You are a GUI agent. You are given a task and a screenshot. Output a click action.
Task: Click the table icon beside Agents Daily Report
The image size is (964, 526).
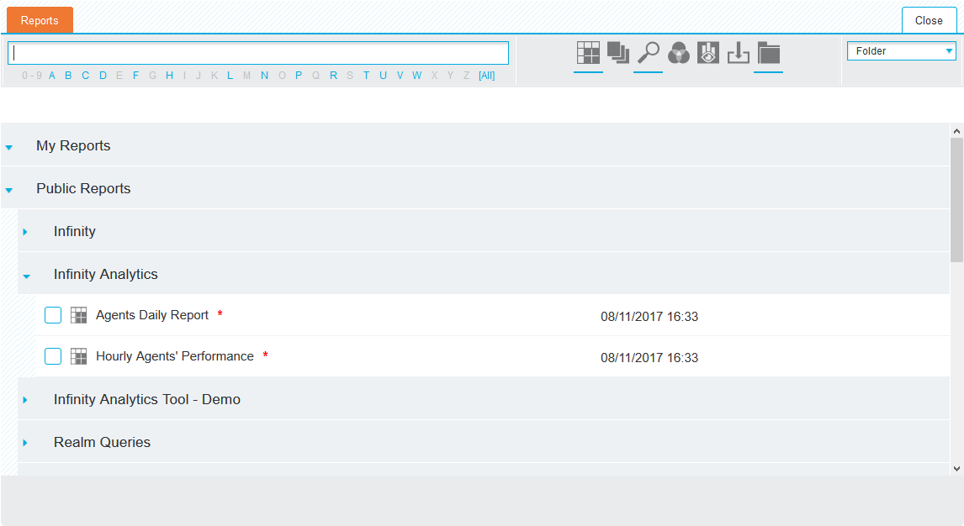coord(79,315)
